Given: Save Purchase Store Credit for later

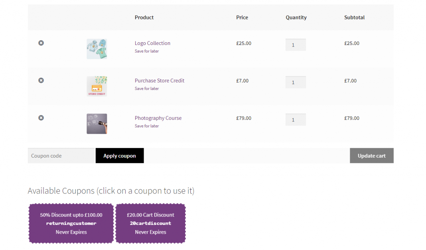Looking at the screenshot, I should [x=146, y=88].
